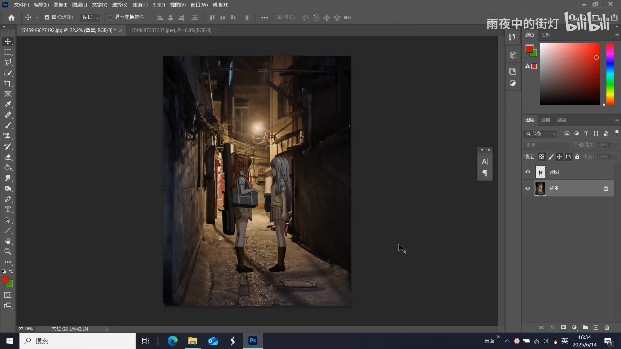This screenshot has height=349, width=621.
Task: Select the Path Selection tool
Action: pos(8,220)
